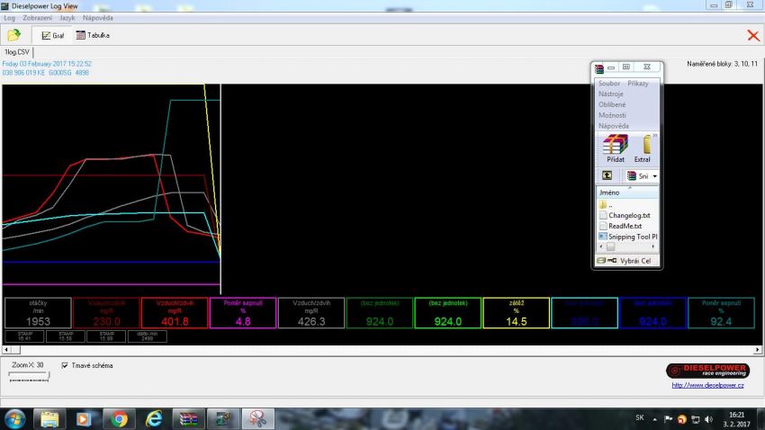This screenshot has width=765, height=430.
Task: Open WinRAR Nástroje menu
Action: [x=611, y=94]
